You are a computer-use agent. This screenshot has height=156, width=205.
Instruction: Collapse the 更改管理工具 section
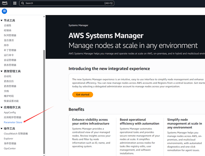(2, 71)
